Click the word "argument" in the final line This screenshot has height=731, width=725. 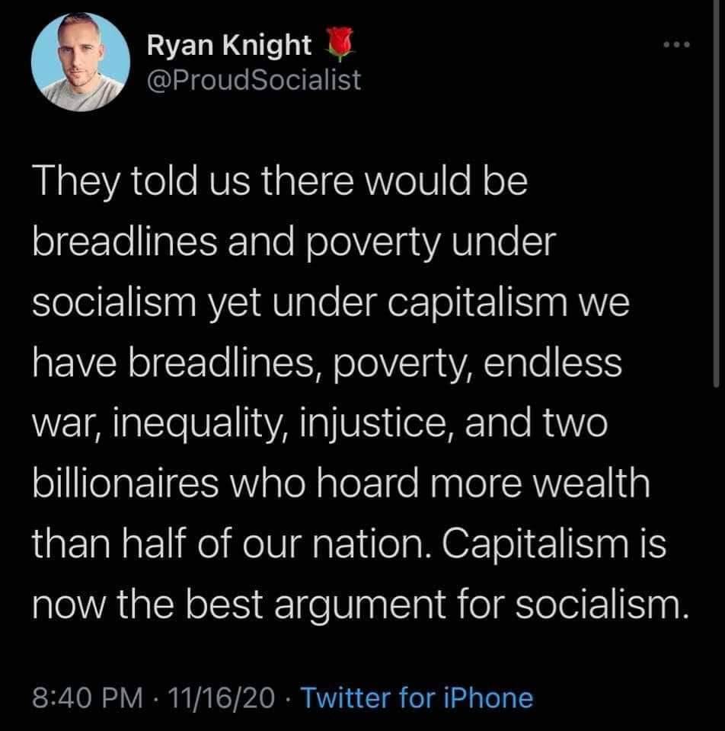359,606
